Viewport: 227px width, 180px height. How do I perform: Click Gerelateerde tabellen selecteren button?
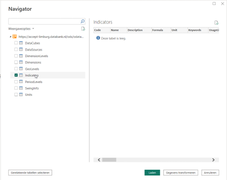pos(30,173)
